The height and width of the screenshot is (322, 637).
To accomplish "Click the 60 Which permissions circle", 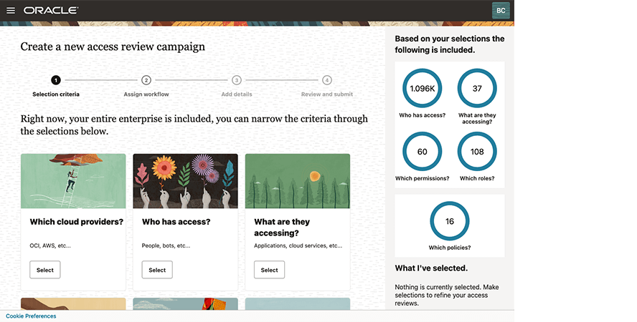I will [x=423, y=152].
